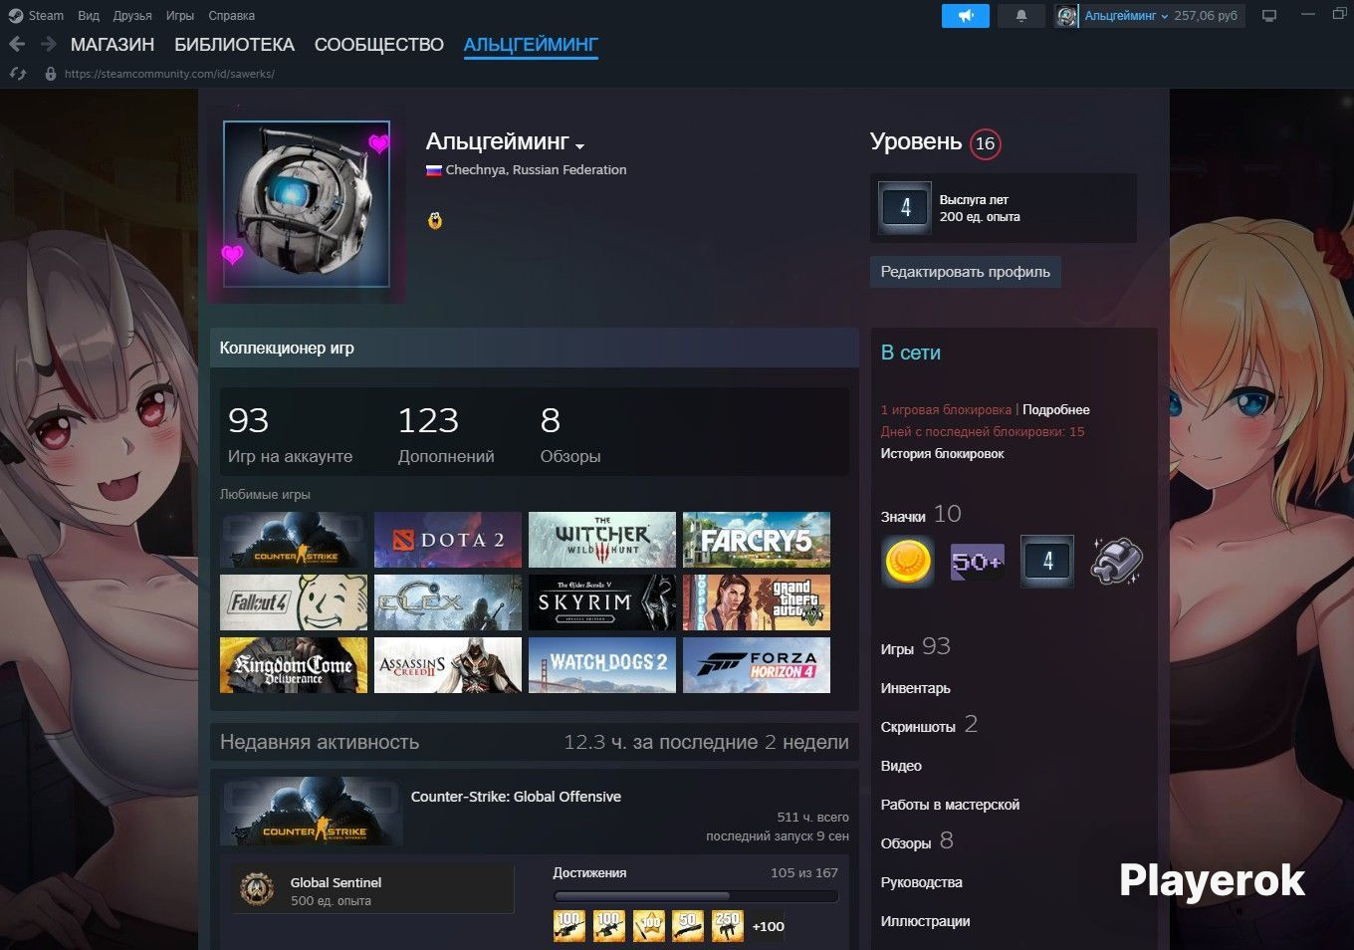
Task: Open the Инвентарь link
Action: point(916,688)
